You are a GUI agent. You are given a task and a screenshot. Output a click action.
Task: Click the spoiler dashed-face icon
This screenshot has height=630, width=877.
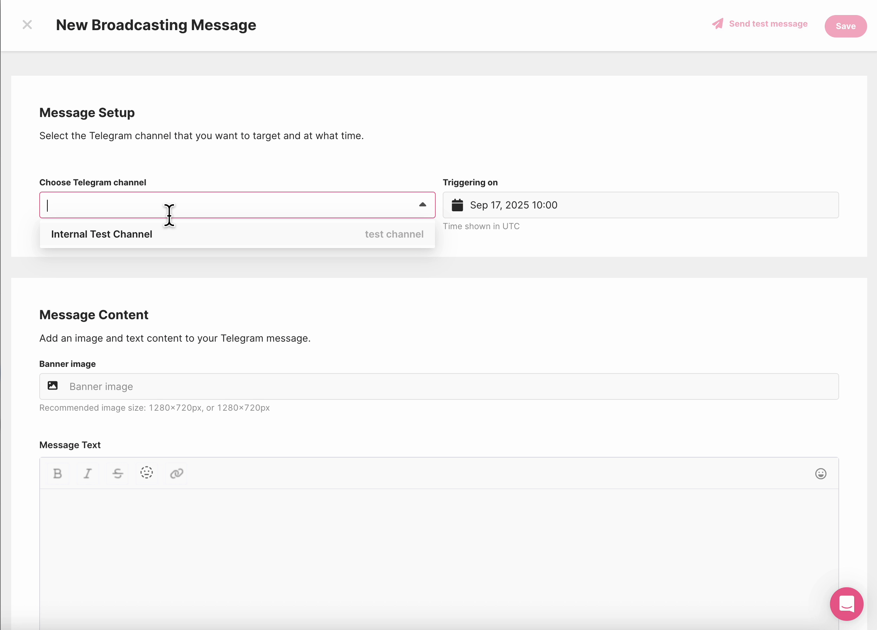[x=147, y=472]
